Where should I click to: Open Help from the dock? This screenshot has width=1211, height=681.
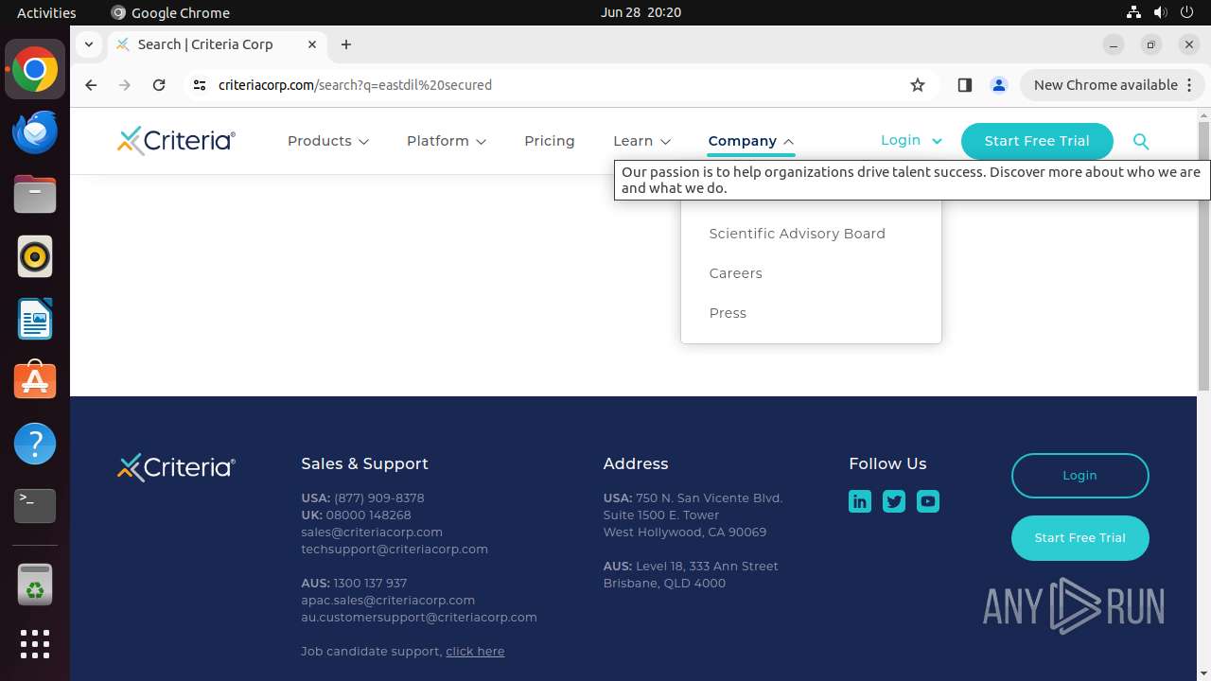pos(35,444)
